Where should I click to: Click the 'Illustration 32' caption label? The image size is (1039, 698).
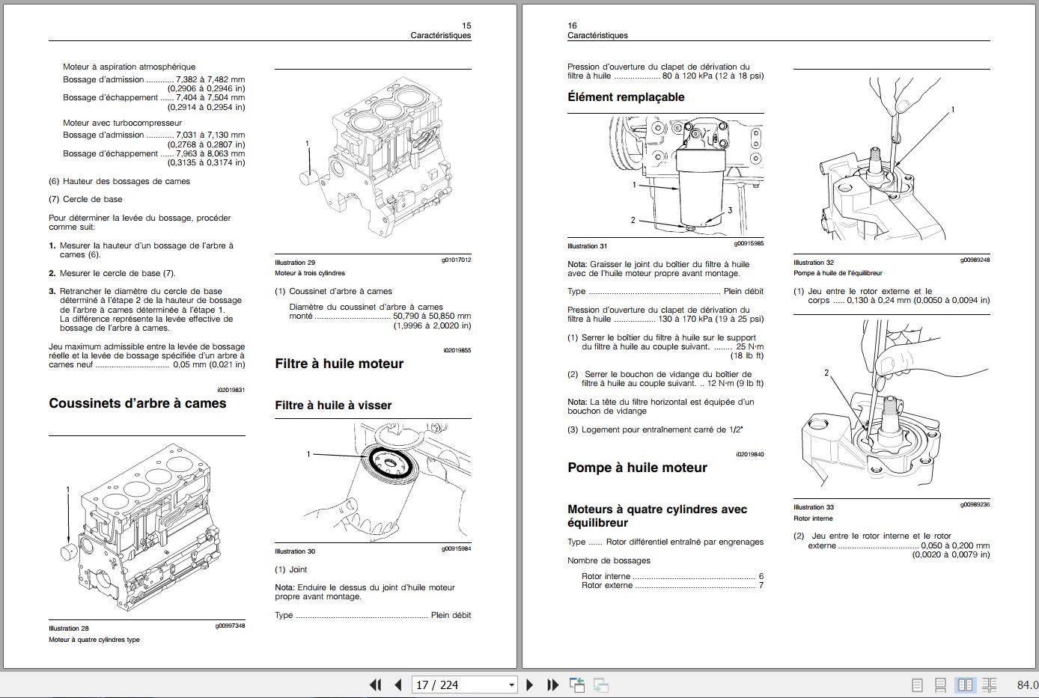(x=814, y=263)
